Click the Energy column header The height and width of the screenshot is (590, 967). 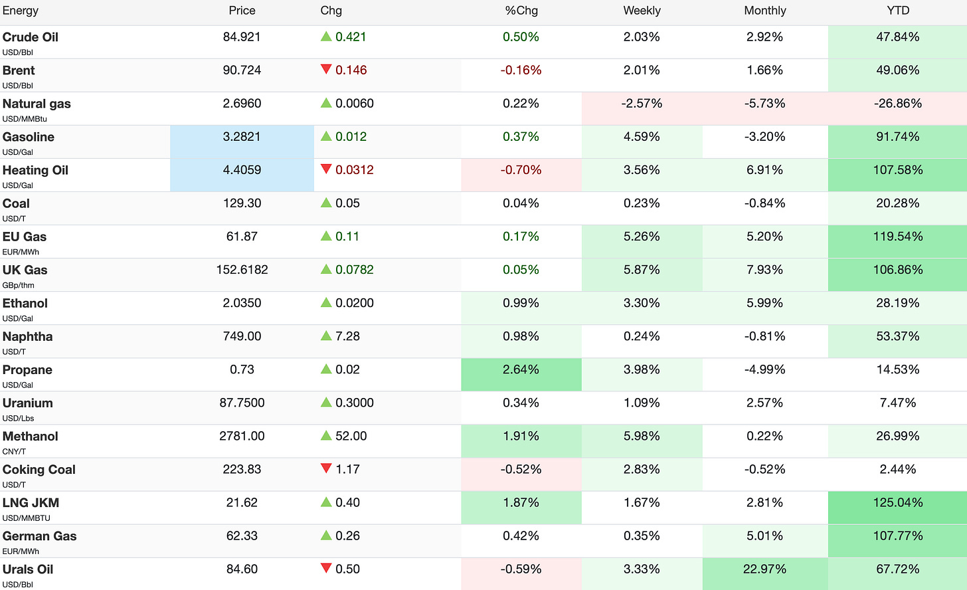pos(21,11)
